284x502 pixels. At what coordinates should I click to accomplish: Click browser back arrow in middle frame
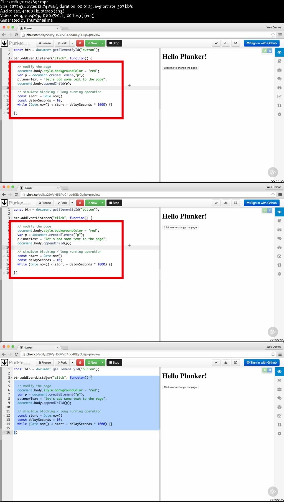(4, 195)
